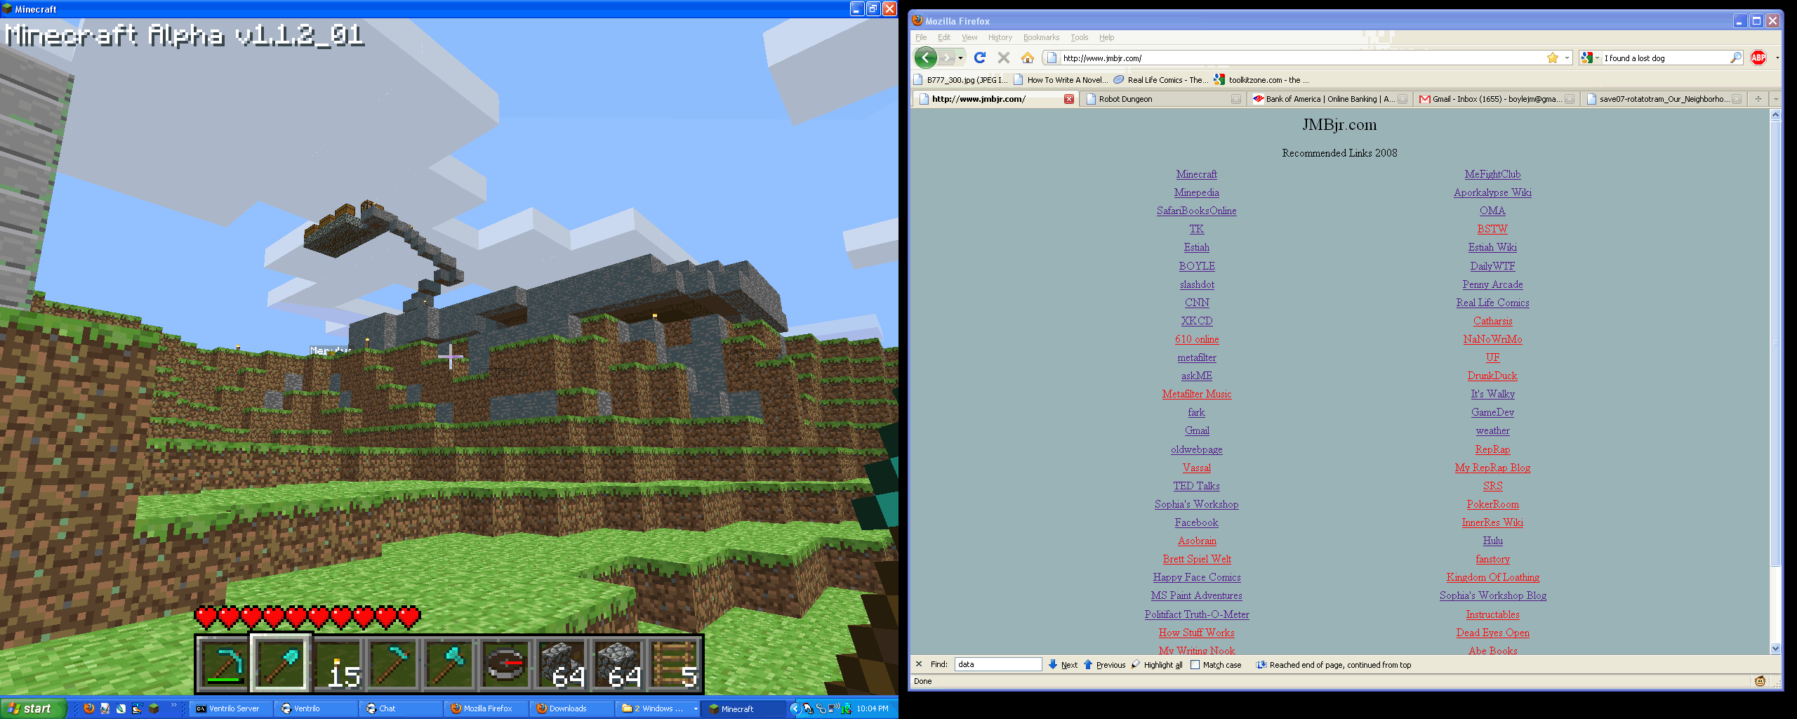Open the Bookmarks menu in Firefox
1797x719 pixels.
[x=1041, y=37]
